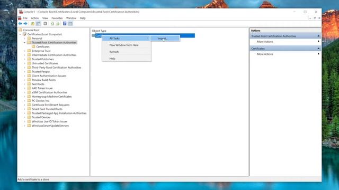Expand the Trusted People node
This screenshot has height=190, width=339.
(x=24, y=72)
